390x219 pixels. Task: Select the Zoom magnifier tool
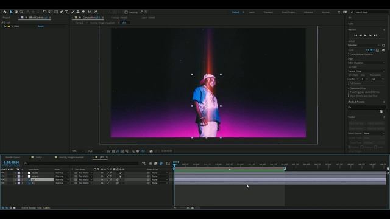coord(22,12)
